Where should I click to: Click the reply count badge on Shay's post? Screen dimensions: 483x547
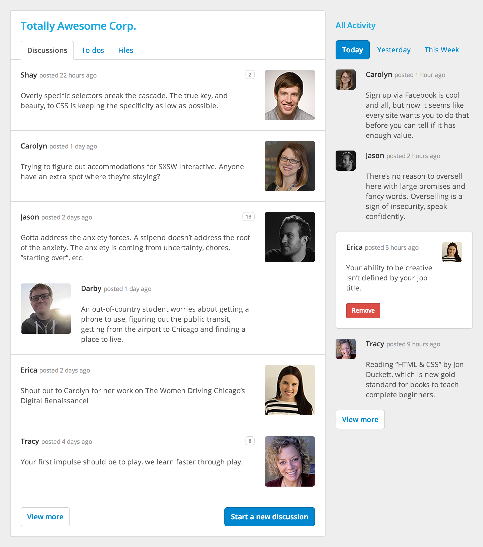pos(250,74)
